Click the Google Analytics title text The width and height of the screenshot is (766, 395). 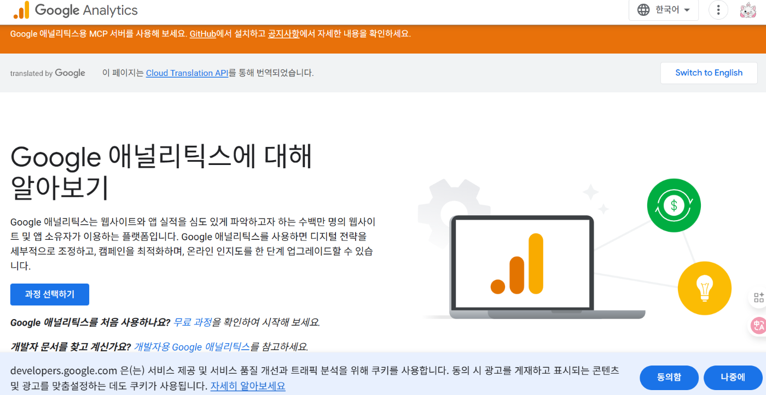(86, 10)
